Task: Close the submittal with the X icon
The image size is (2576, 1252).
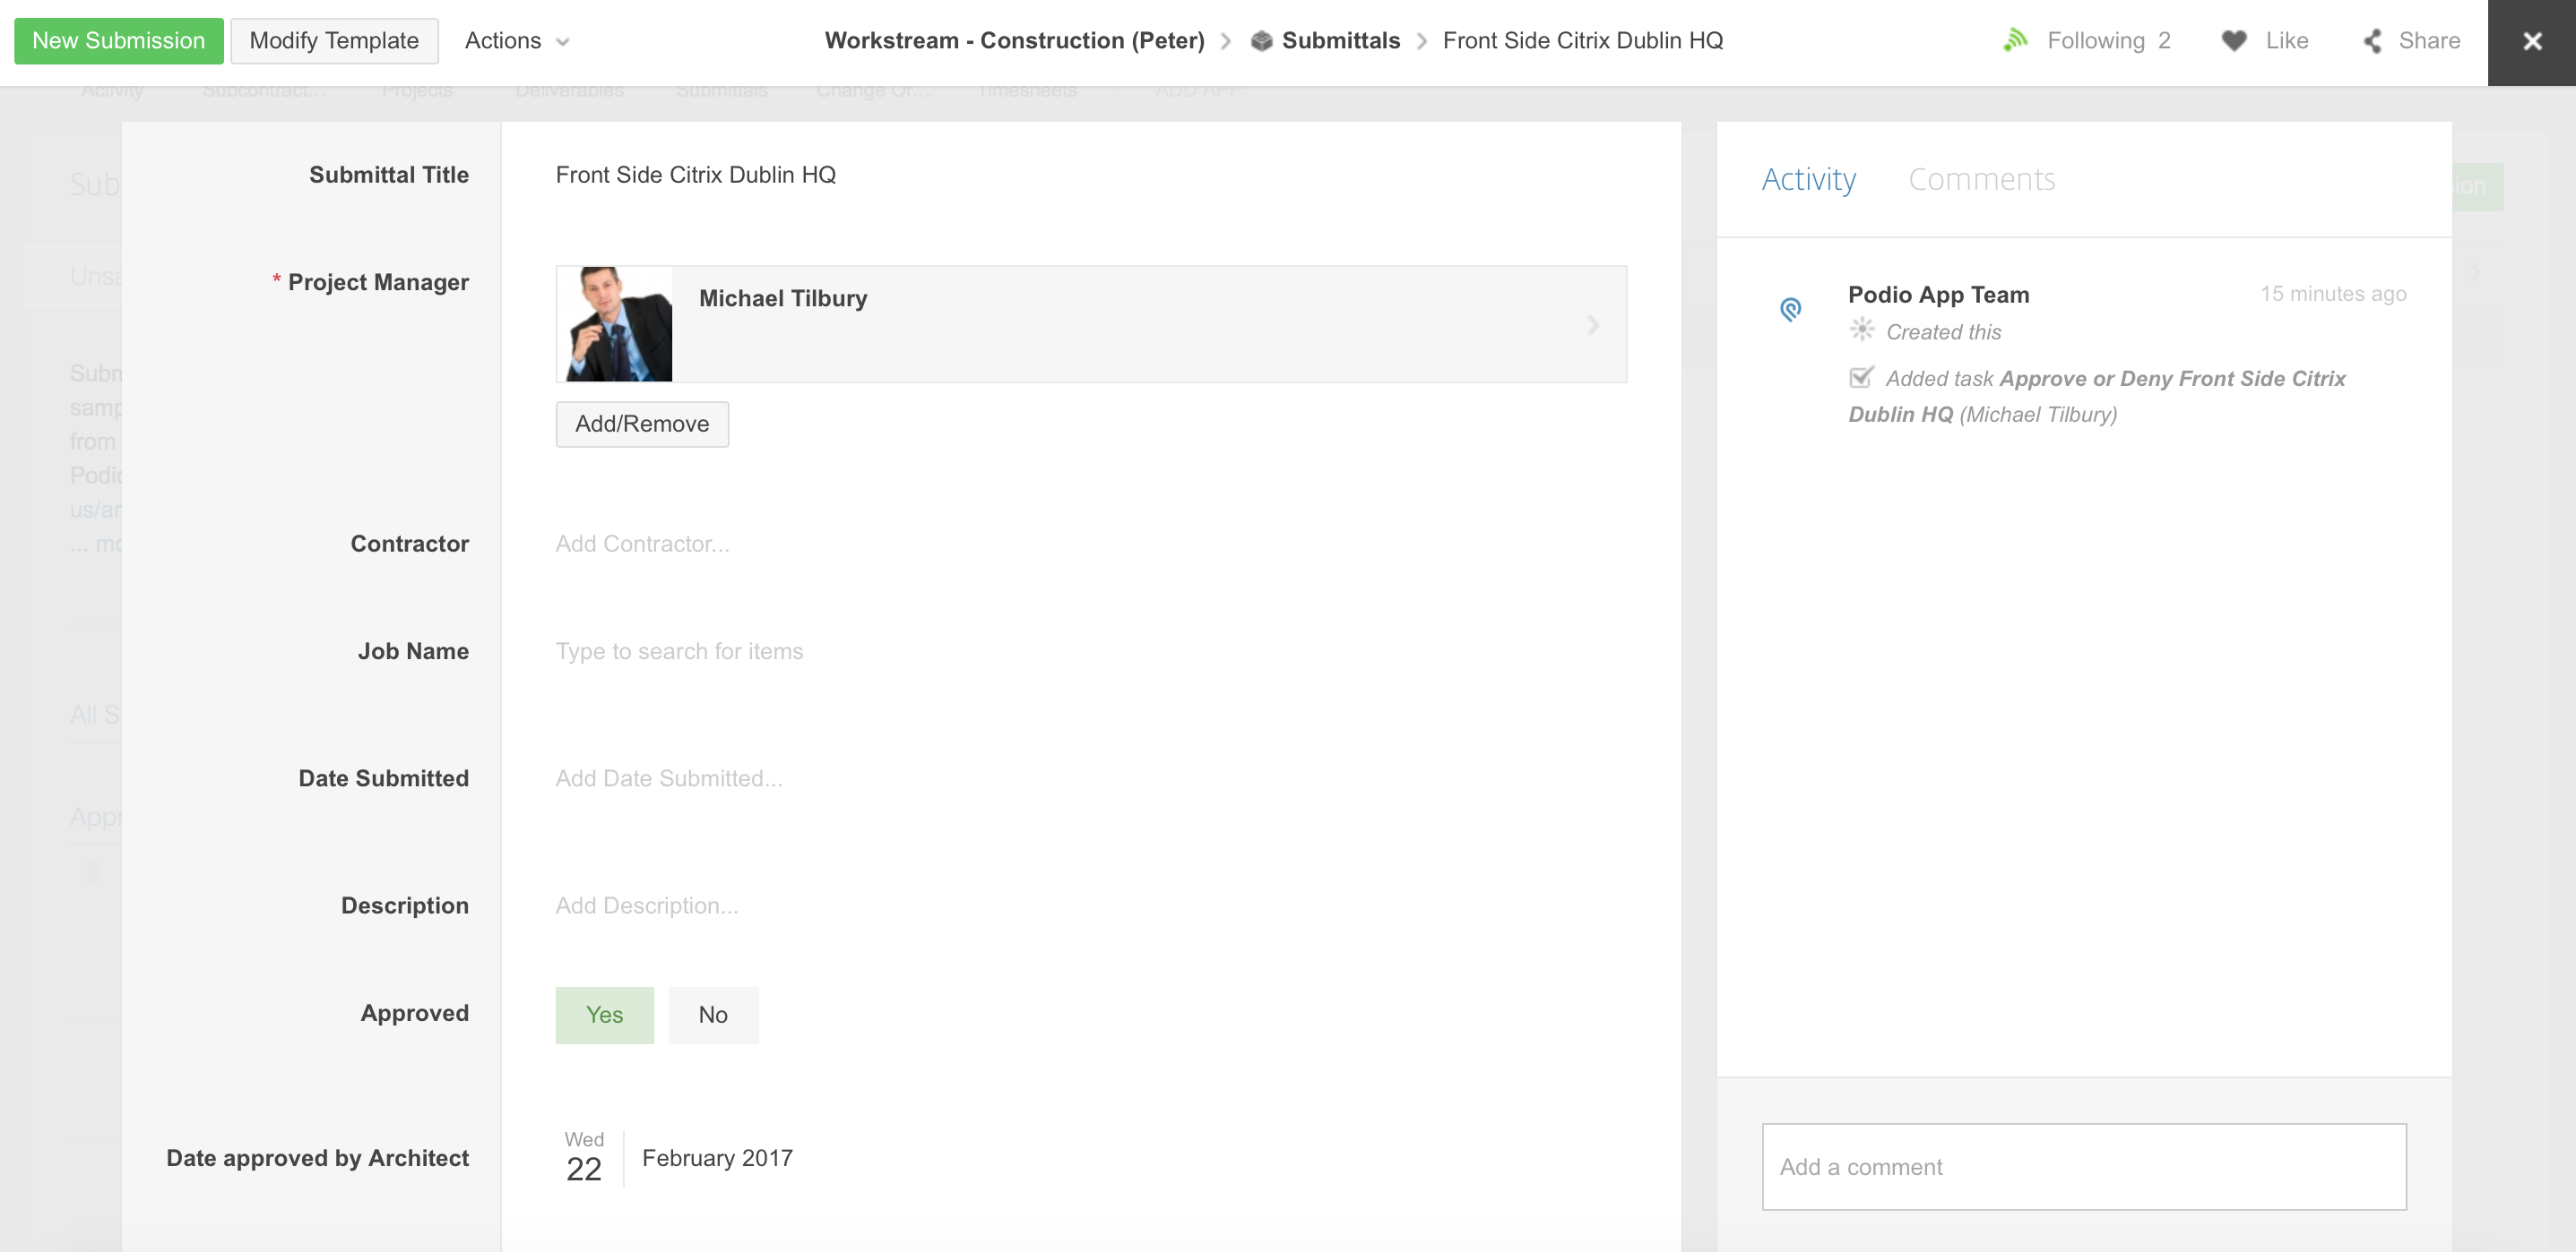Action: pos(2531,42)
